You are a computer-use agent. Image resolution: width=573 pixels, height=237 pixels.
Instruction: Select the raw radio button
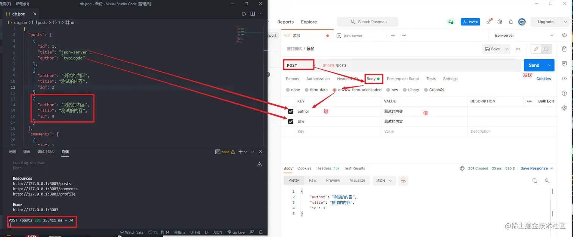(x=388, y=90)
